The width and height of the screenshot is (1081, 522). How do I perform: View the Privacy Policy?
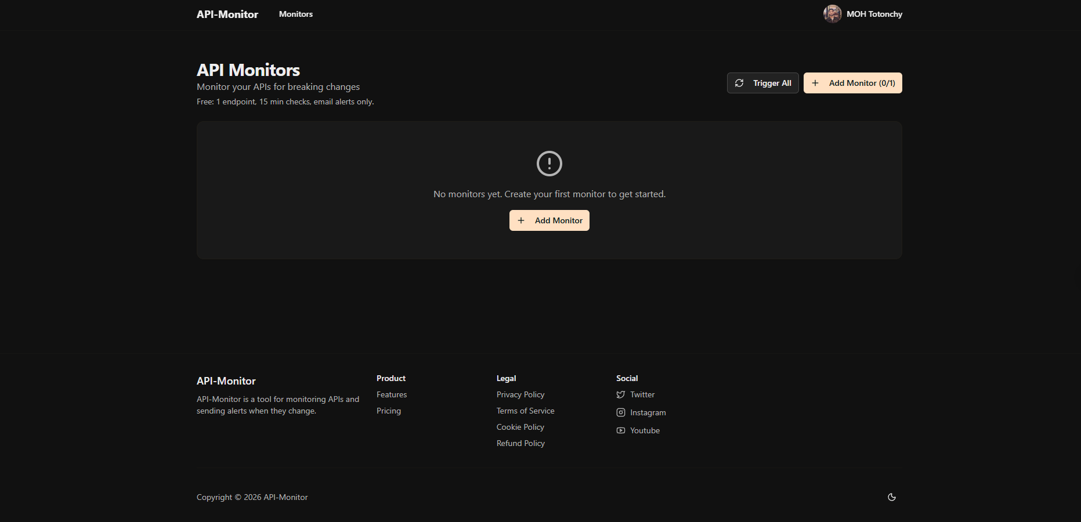tap(520, 394)
